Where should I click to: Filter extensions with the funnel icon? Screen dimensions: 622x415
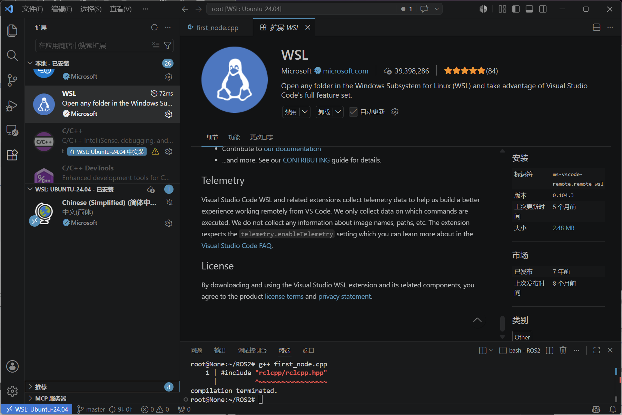(168, 46)
